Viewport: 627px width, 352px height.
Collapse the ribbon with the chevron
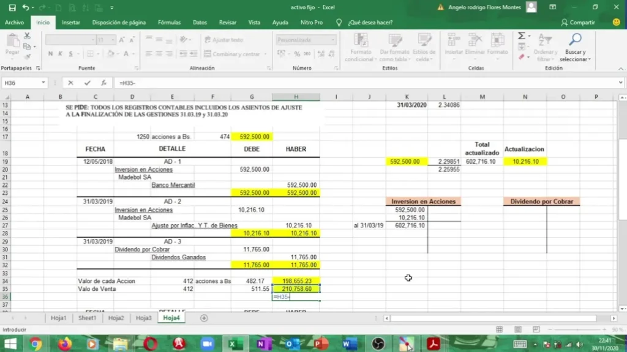[x=621, y=68]
